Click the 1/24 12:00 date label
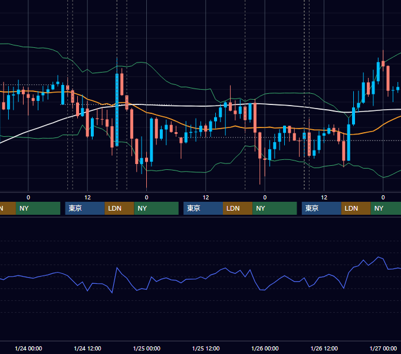The image size is (401, 354). pos(87,348)
